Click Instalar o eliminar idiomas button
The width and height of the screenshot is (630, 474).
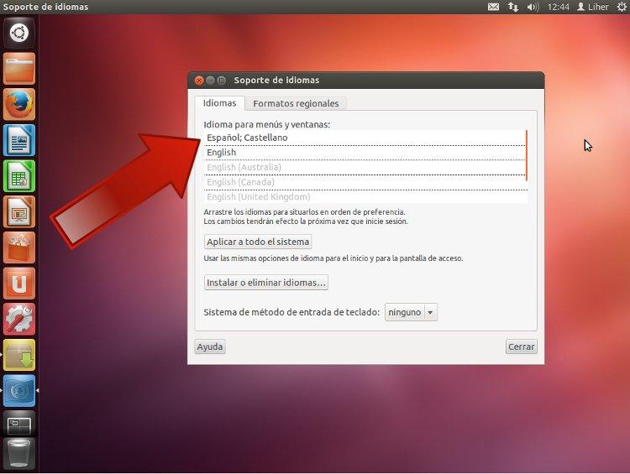[266, 283]
